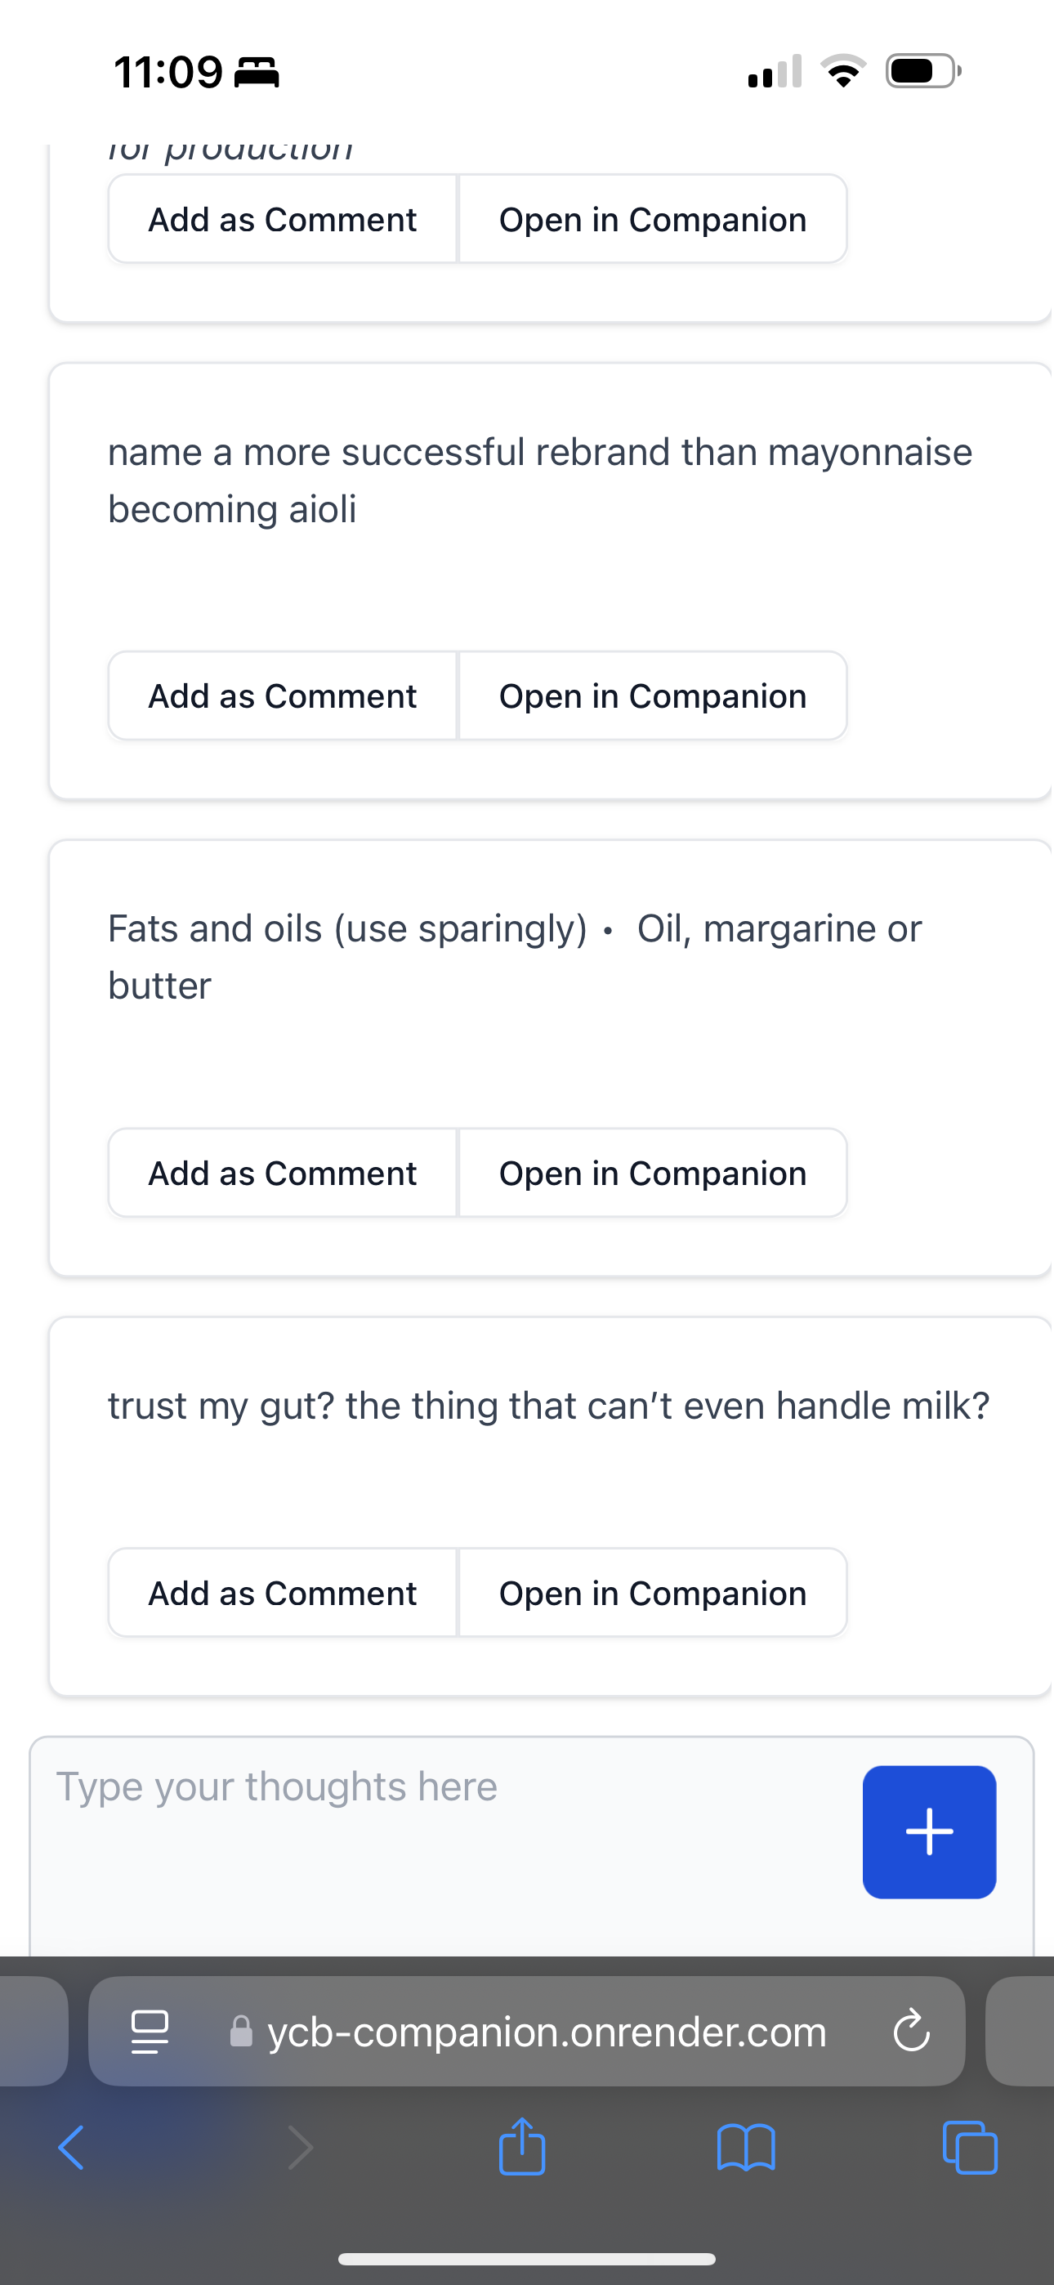Show open tabs overview icon
This screenshot has width=1054, height=2285.
pyautogui.click(x=970, y=2148)
